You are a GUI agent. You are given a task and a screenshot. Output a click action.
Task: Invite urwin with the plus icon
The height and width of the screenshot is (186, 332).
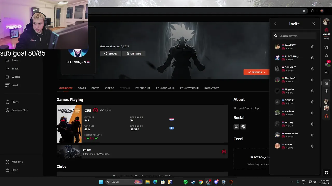pos(313,146)
